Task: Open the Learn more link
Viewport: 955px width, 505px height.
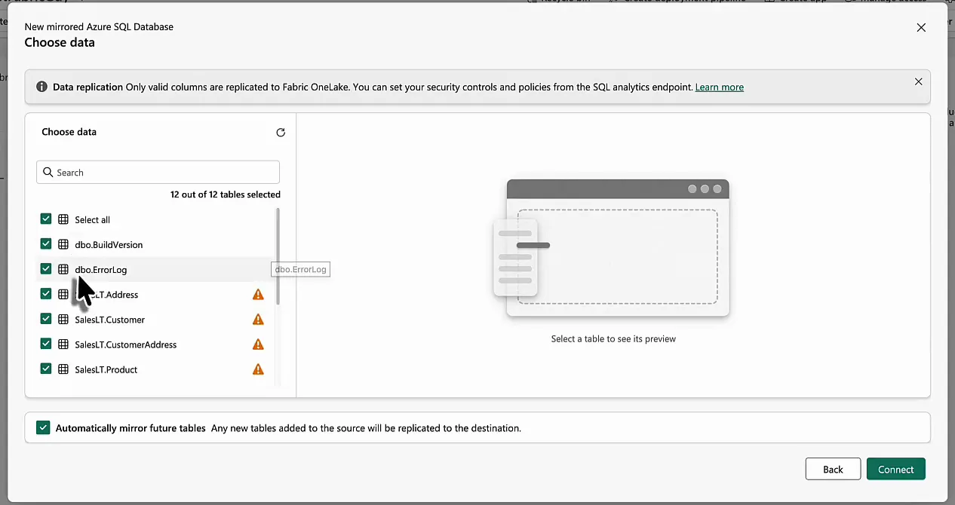Action: (720, 87)
